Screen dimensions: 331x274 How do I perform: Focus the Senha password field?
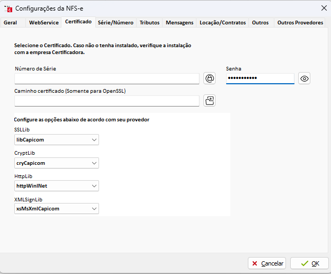[x=260, y=79]
